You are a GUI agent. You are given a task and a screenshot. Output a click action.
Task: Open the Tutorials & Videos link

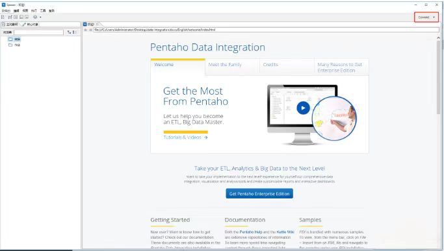point(185,137)
